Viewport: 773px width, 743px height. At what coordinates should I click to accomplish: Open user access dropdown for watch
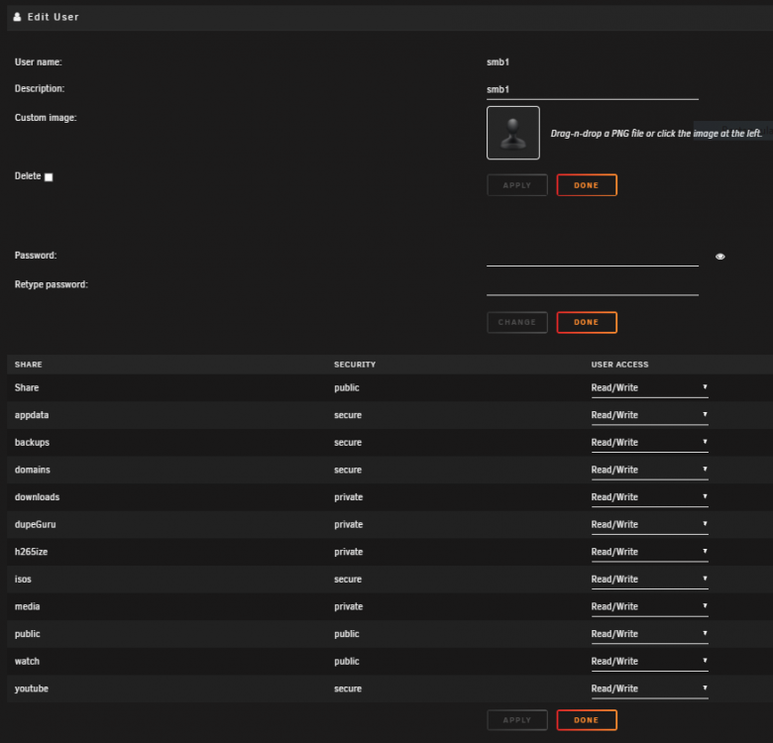[649, 661]
